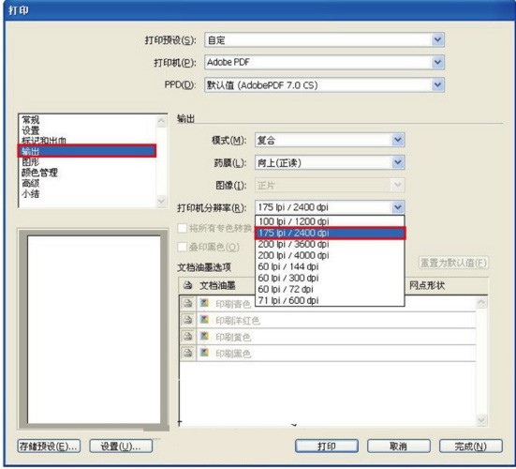516x469 pixels.
Task: Open the 打印预设 dropdown
Action: tap(437, 40)
